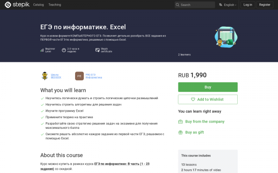Click the Beginner Level label
The width and height of the screenshot is (278, 173).
tap(50, 50)
